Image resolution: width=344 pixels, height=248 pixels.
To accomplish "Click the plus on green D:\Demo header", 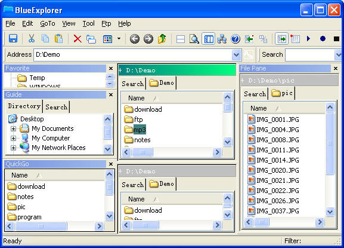I will click(120, 71).
